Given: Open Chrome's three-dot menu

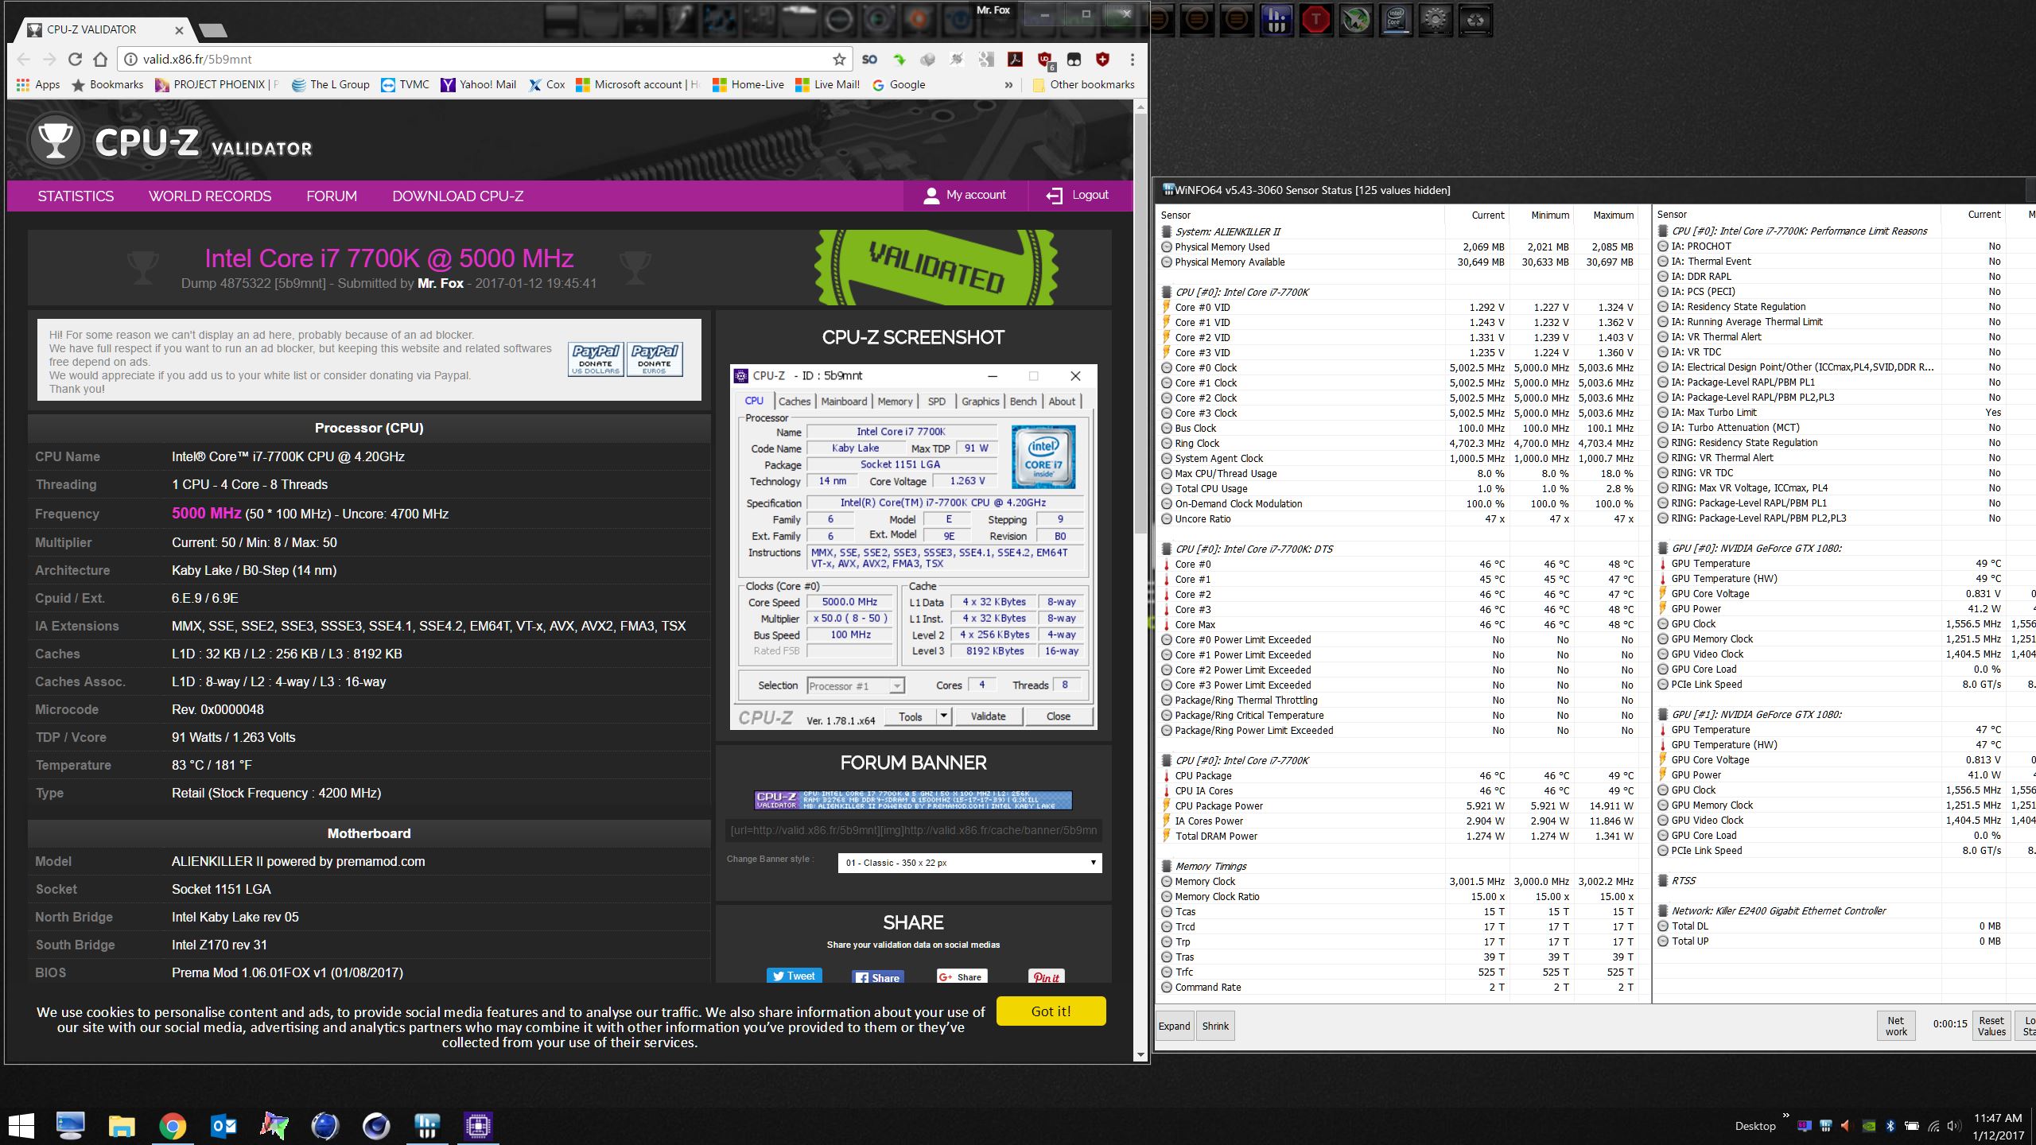Looking at the screenshot, I should pyautogui.click(x=1132, y=60).
